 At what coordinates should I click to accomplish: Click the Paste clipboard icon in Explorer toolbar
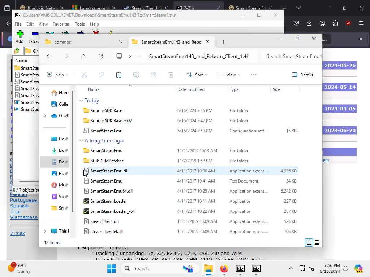(x=119, y=75)
